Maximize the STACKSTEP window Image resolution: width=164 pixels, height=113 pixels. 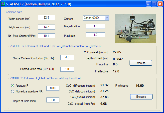[154, 4]
